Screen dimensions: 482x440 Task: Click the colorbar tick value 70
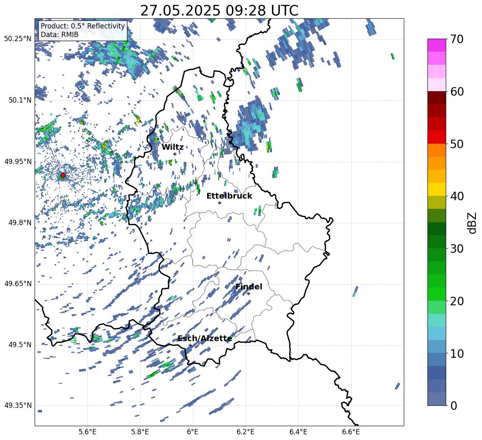(457, 39)
